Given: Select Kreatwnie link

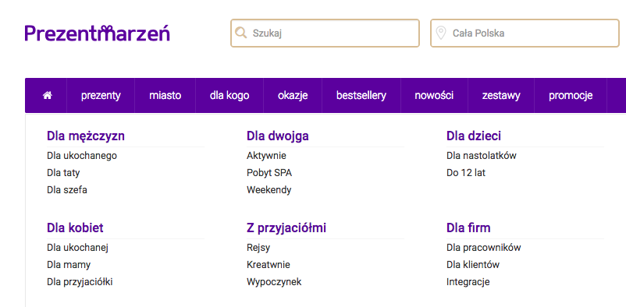Looking at the screenshot, I should pos(269,265).
